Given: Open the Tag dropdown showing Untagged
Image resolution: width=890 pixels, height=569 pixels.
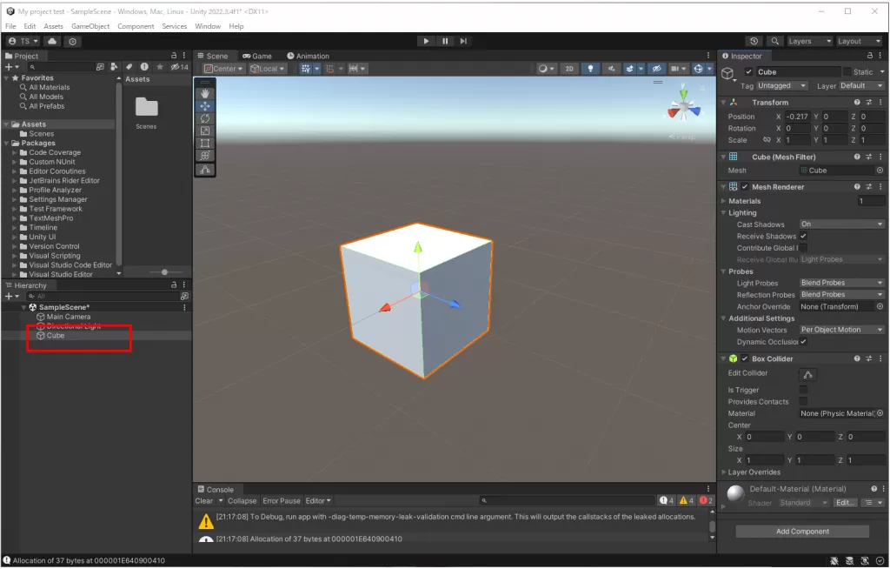Looking at the screenshot, I should click(x=782, y=86).
